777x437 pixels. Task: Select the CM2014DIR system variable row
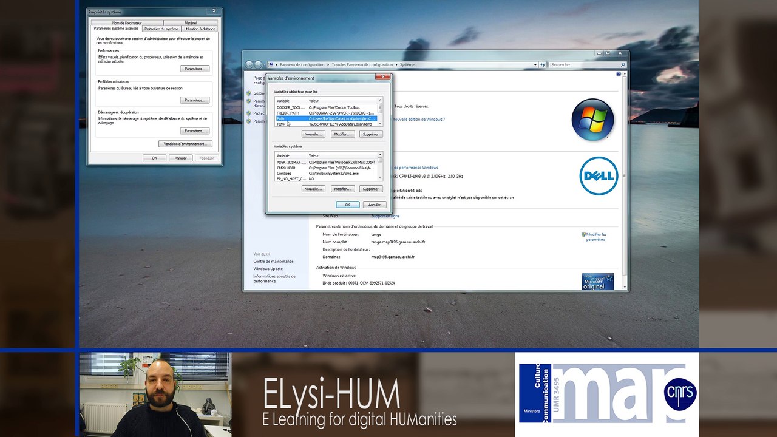[x=326, y=168]
